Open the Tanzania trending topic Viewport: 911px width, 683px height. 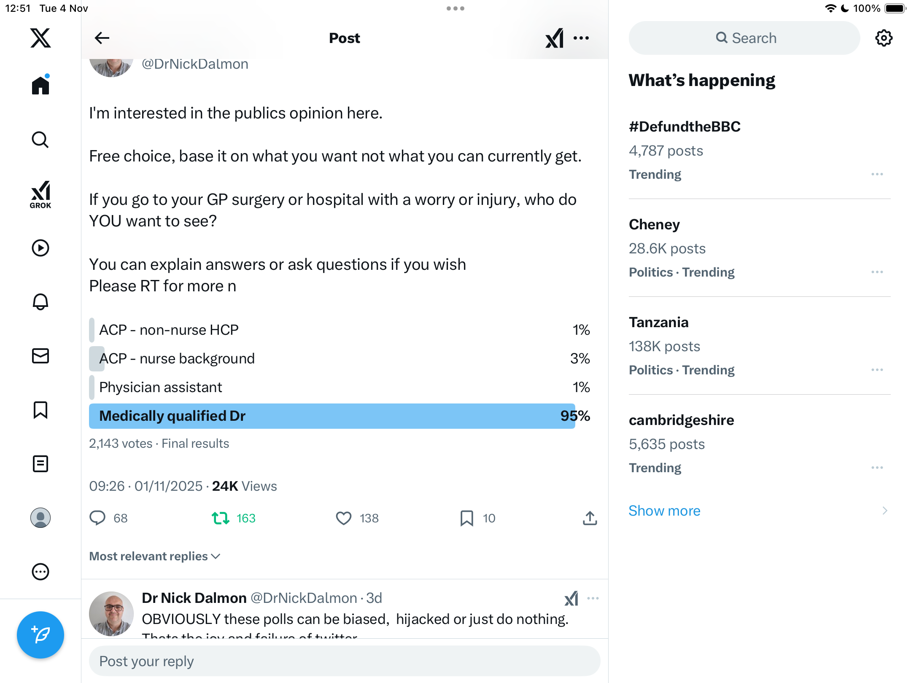click(658, 322)
